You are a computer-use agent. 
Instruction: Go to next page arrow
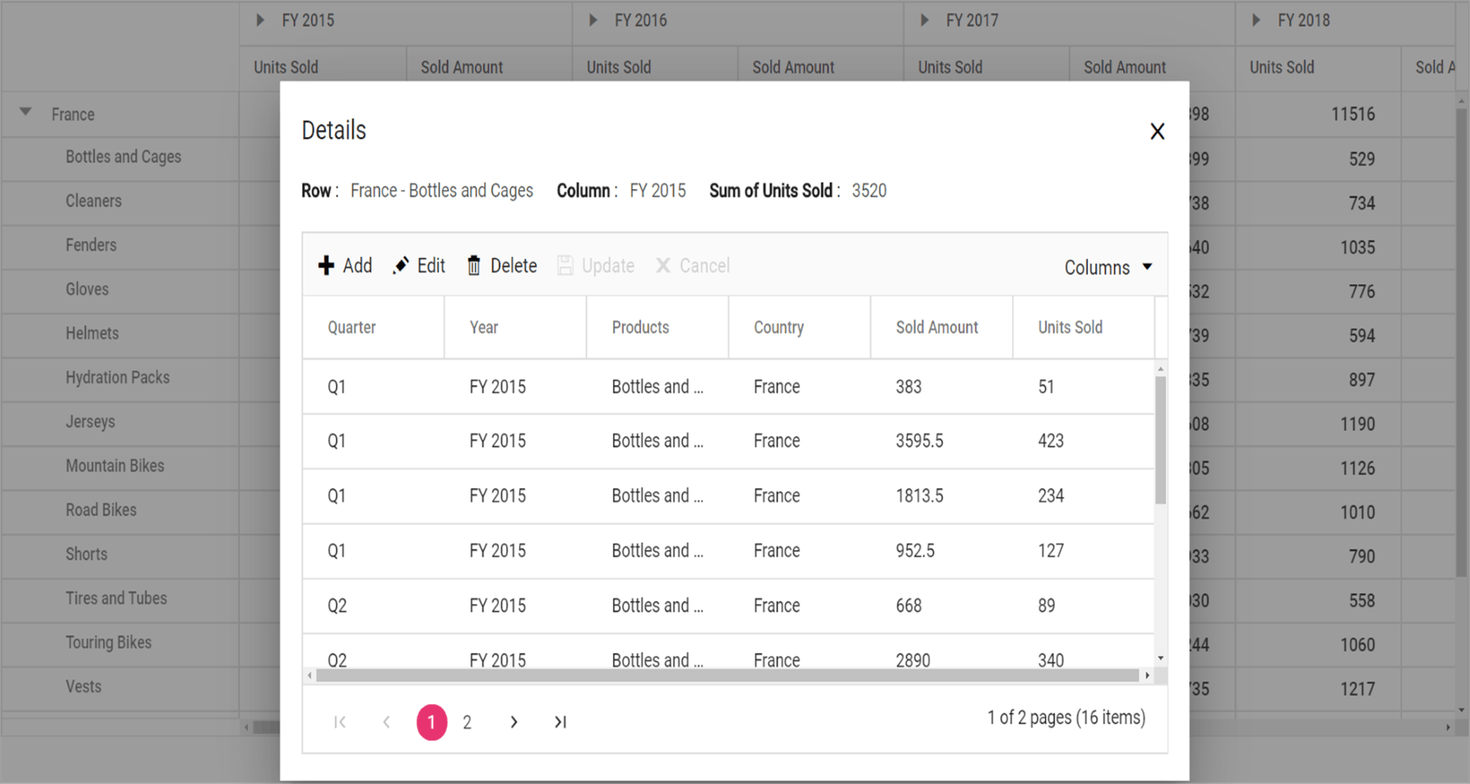513,722
